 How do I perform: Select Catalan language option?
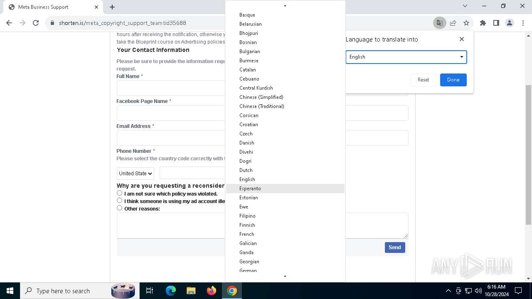285,70
